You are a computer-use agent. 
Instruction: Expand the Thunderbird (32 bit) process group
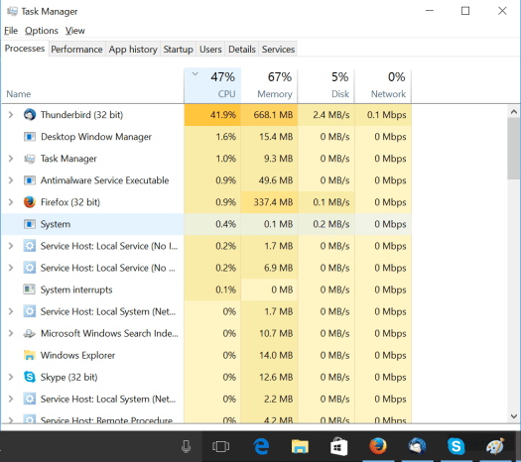coord(11,115)
